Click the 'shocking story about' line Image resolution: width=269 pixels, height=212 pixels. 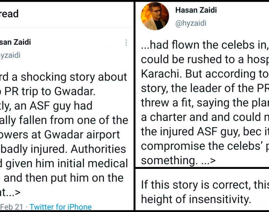click(64, 77)
